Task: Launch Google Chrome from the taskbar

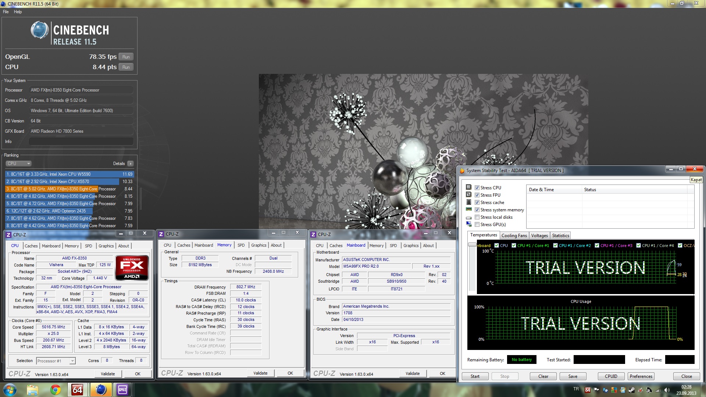Action: point(56,390)
